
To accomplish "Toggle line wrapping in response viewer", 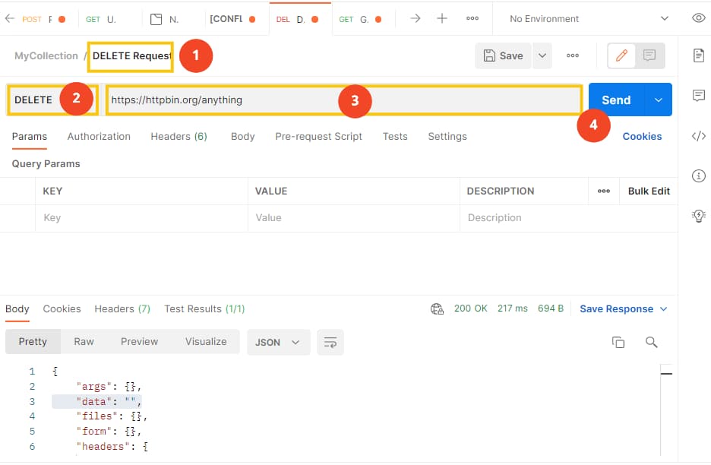I will (x=330, y=342).
